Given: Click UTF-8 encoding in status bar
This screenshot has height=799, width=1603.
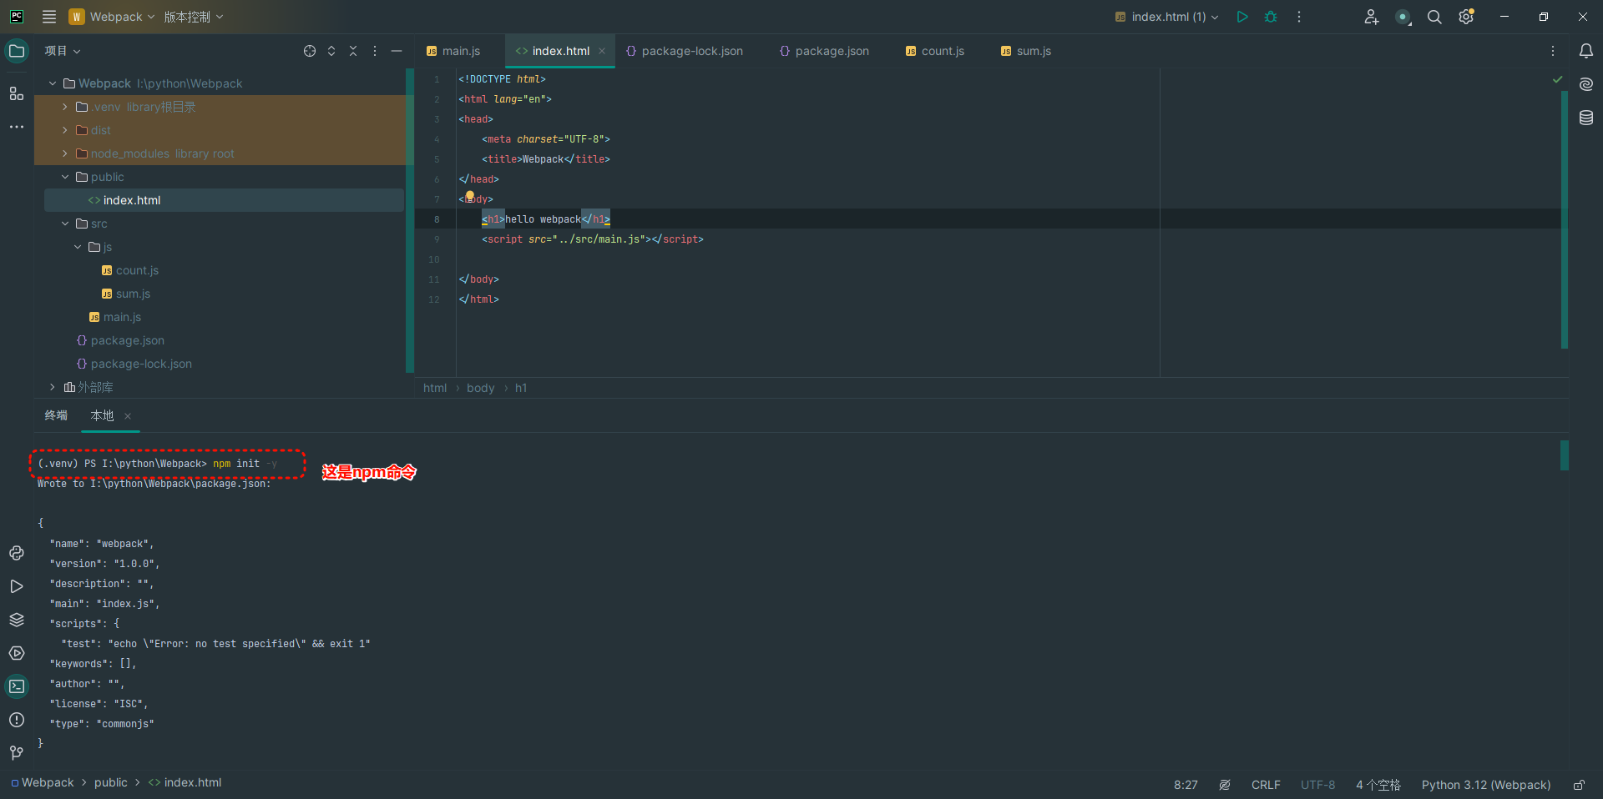Looking at the screenshot, I should [1317, 785].
